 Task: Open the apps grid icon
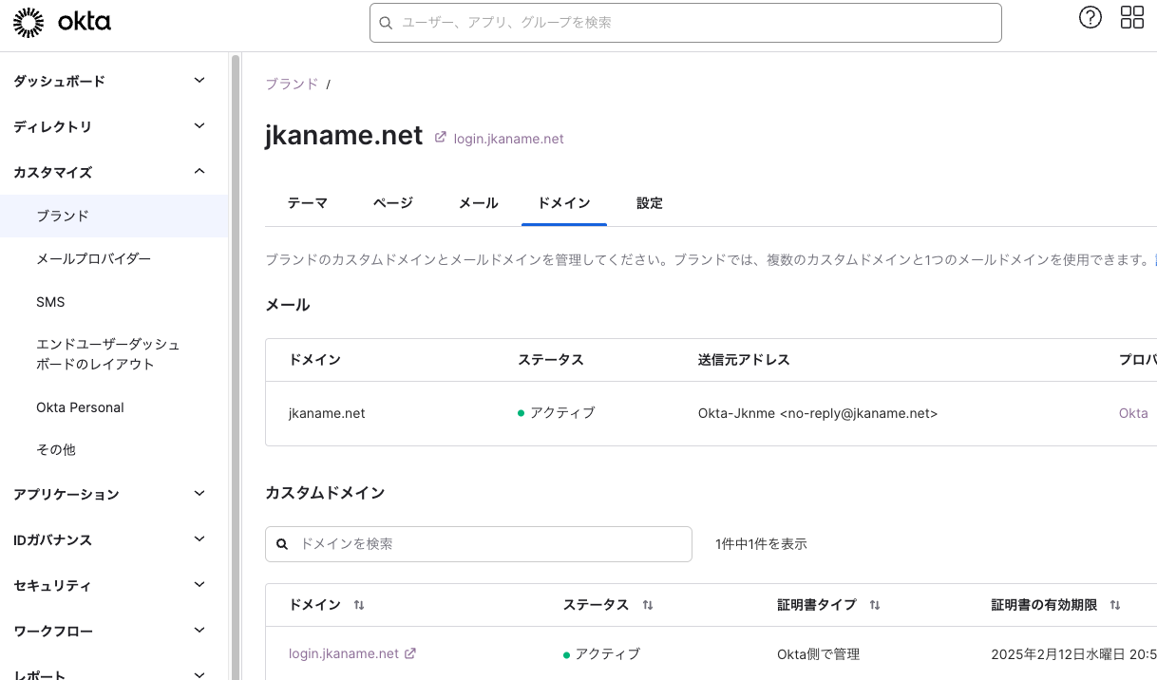tap(1132, 17)
